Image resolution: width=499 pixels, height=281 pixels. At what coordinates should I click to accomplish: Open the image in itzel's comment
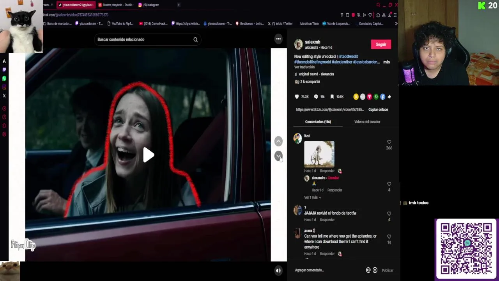pyautogui.click(x=319, y=154)
